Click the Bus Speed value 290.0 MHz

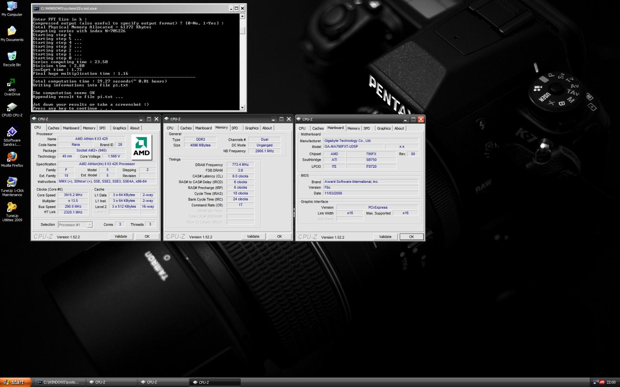tap(73, 207)
